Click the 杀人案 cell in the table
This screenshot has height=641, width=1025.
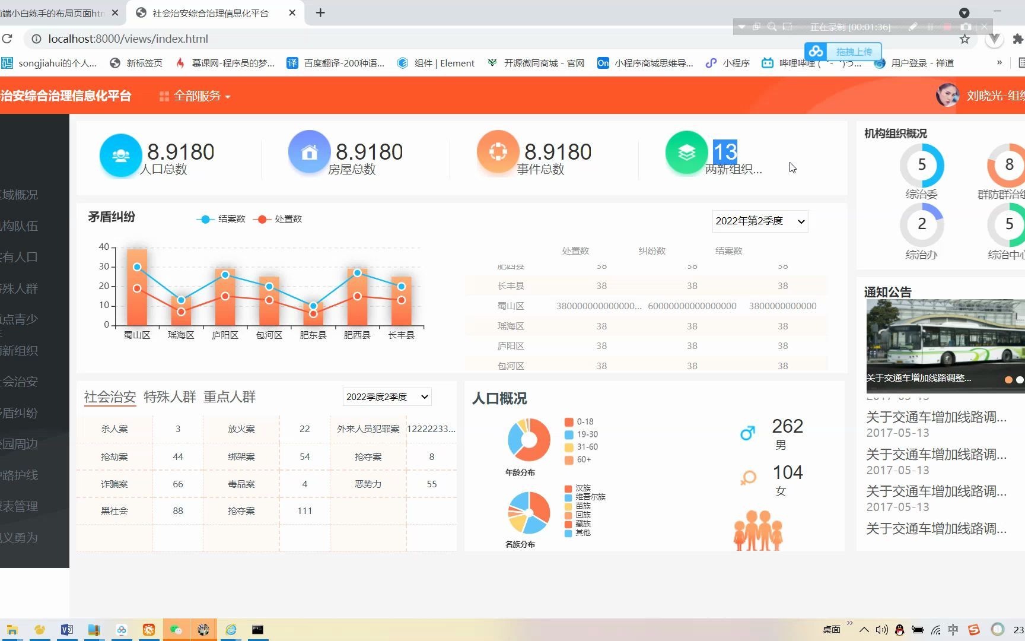click(x=114, y=429)
